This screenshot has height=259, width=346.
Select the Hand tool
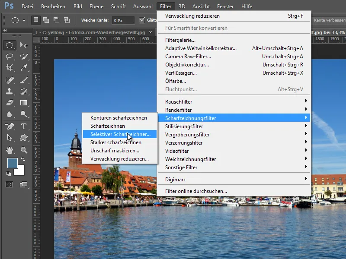tap(9, 150)
